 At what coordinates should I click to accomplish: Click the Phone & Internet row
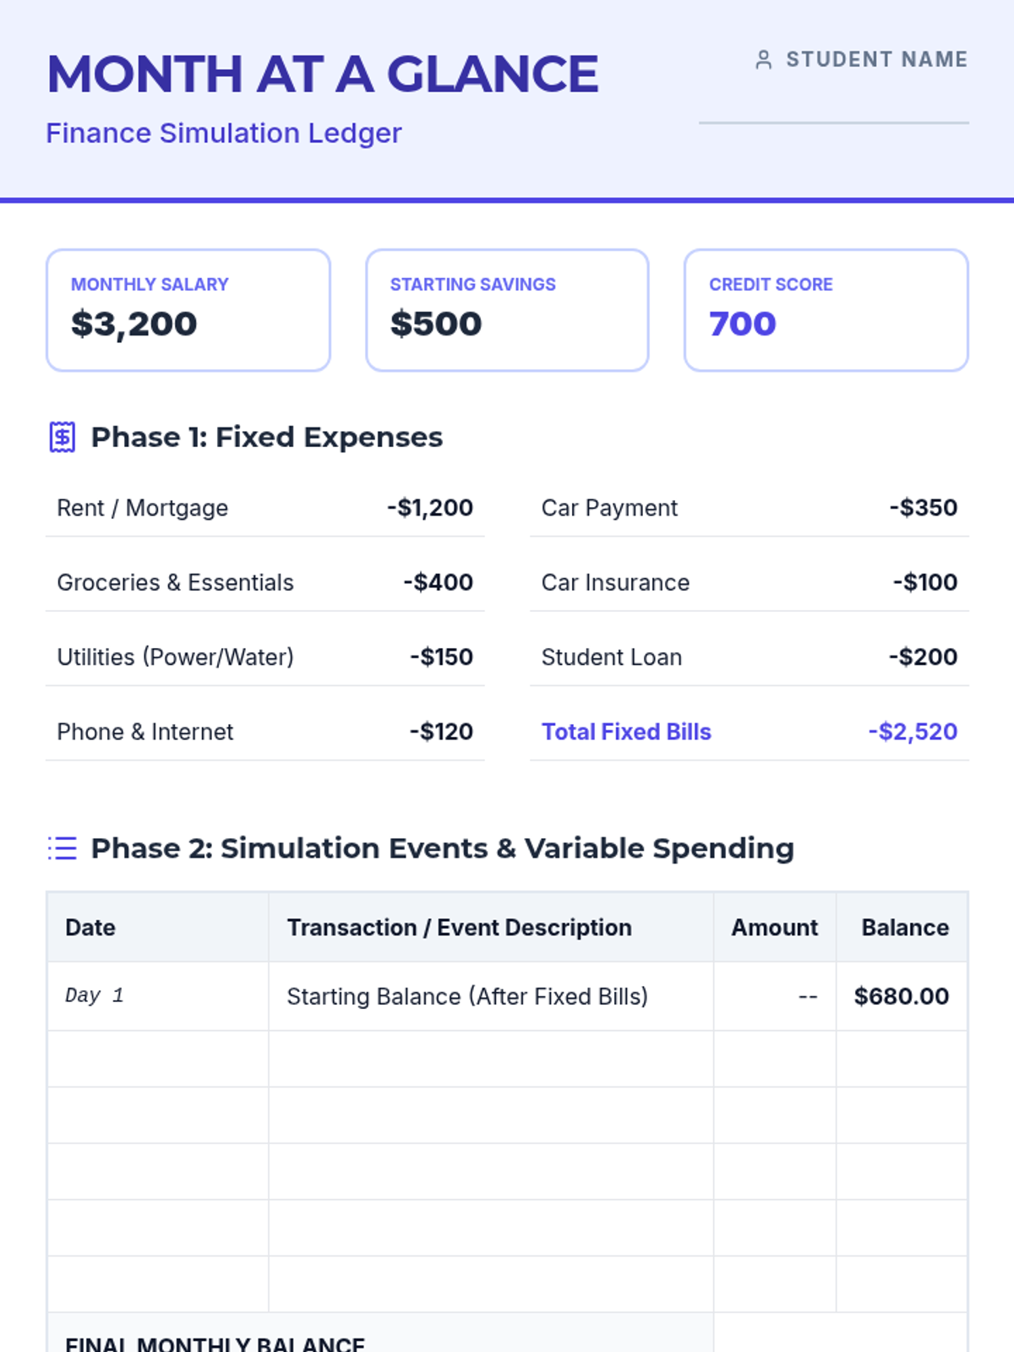point(264,732)
